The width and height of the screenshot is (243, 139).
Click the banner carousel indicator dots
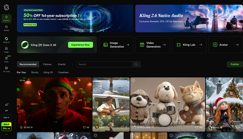click(x=75, y=29)
